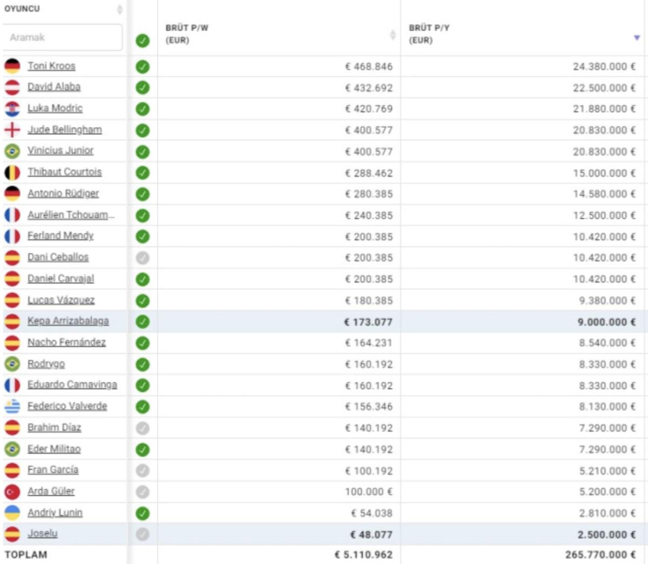
Task: Click the England flag beside Jude Bellingham
Action: pyautogui.click(x=12, y=130)
